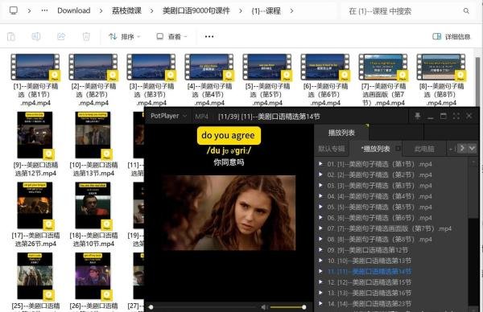Open the 查看 view dropdown

click(x=171, y=37)
